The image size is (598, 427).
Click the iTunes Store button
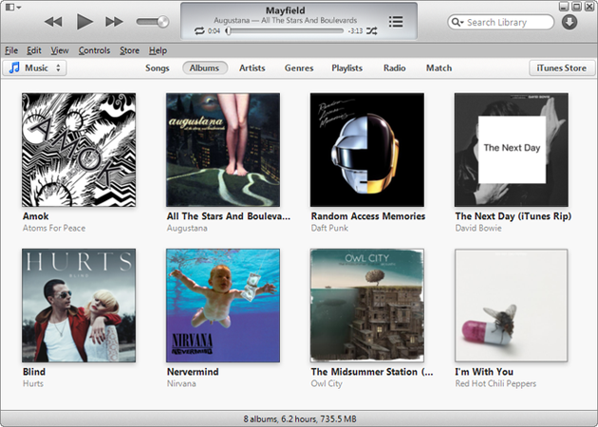point(562,68)
